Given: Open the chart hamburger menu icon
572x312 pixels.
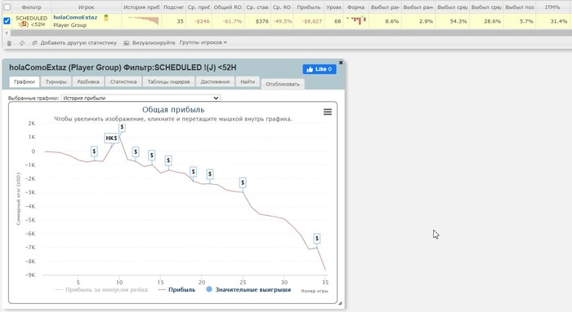Looking at the screenshot, I should pyautogui.click(x=328, y=112).
